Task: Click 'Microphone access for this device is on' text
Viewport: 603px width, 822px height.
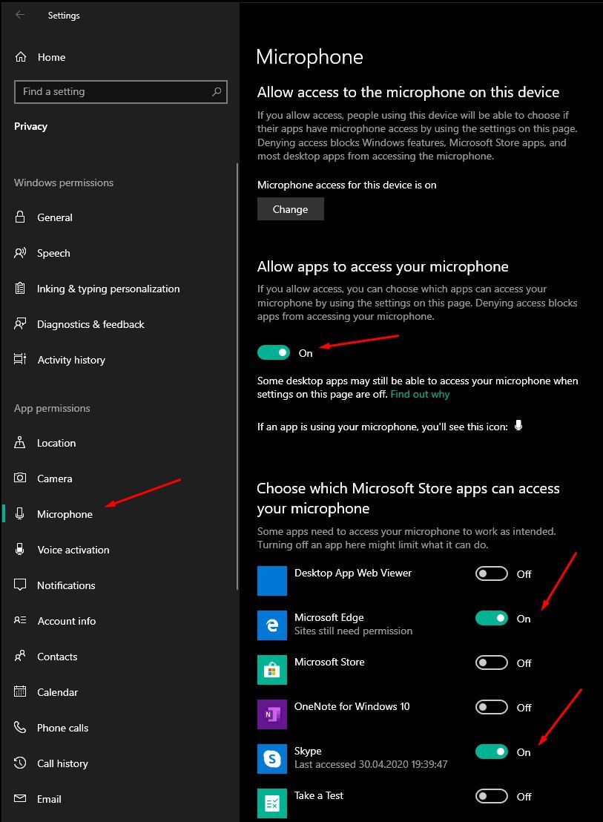Action: tap(347, 185)
